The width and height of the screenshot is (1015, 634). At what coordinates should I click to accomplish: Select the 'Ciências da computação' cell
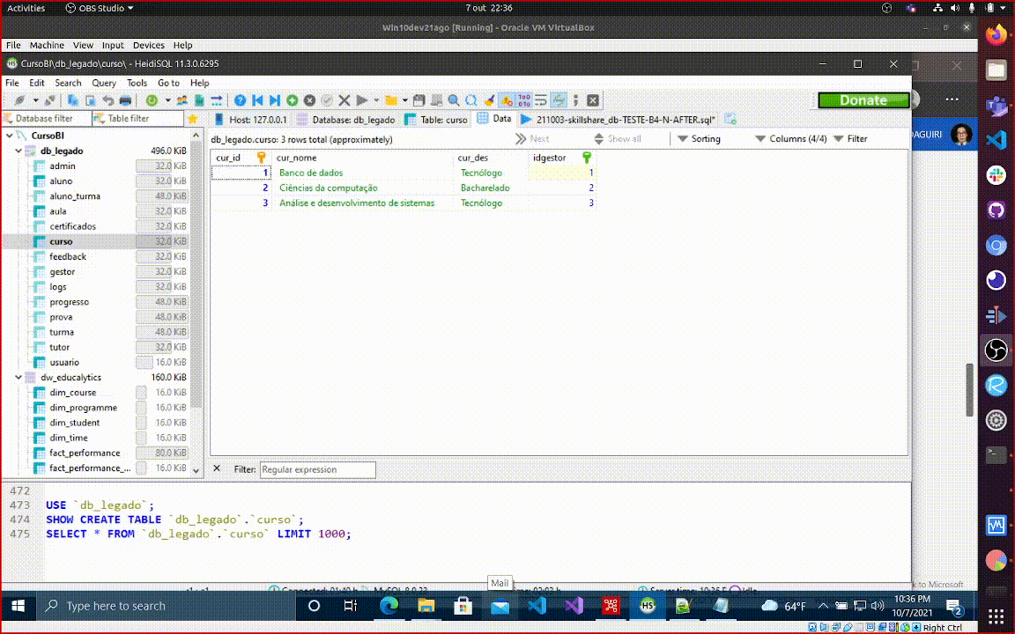tap(363, 188)
